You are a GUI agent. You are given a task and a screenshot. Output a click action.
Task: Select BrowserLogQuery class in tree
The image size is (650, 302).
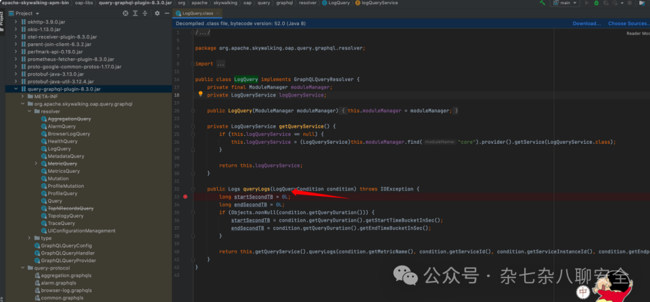(69, 134)
